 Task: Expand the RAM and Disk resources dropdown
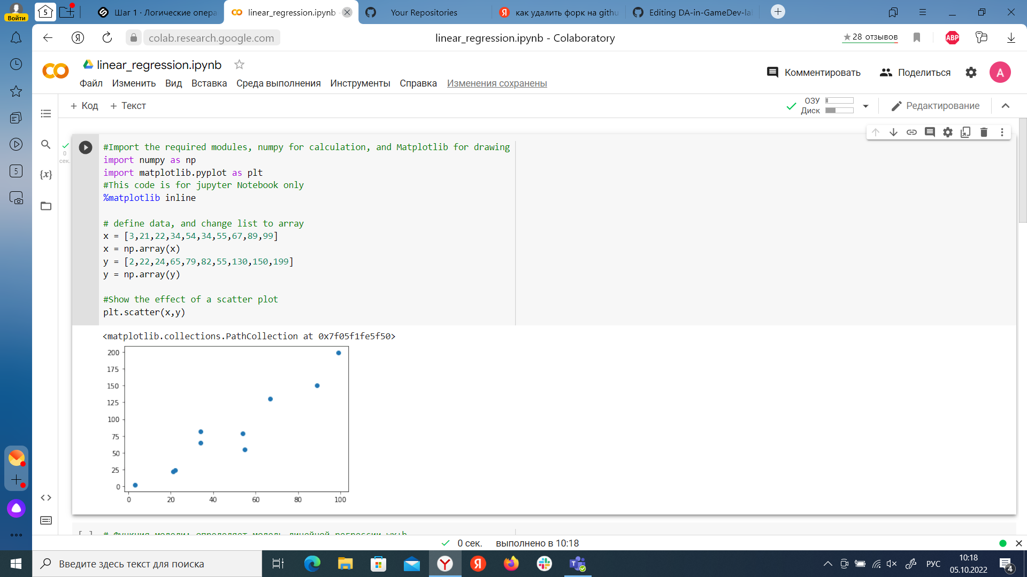click(x=867, y=106)
